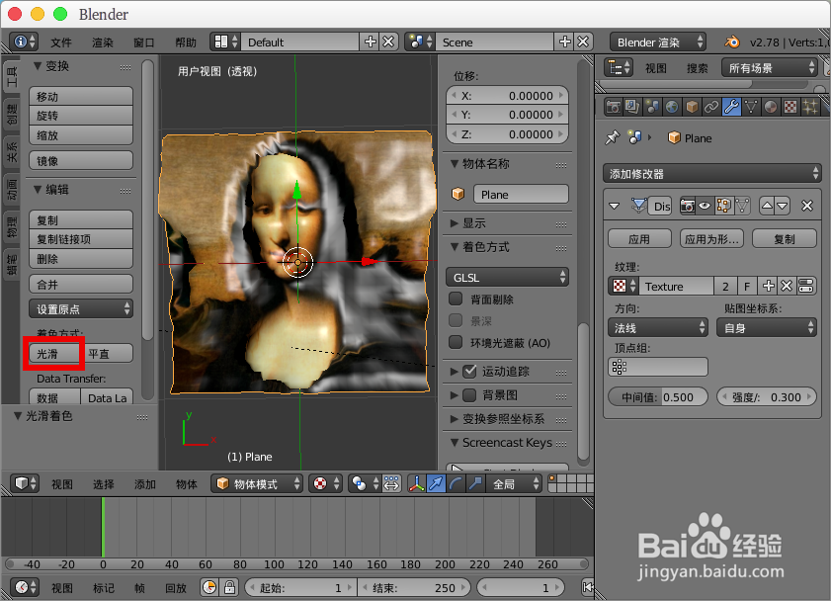
Task: Add a new screen layout with plus
Action: (371, 42)
